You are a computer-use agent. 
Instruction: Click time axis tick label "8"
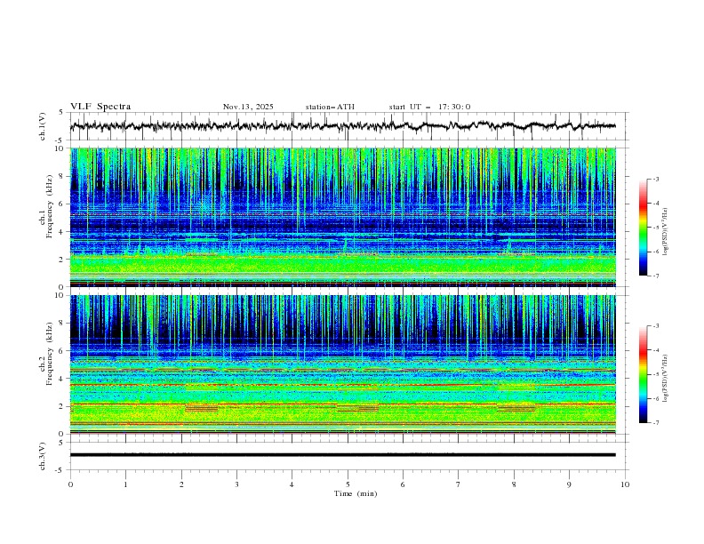pyautogui.click(x=514, y=484)
